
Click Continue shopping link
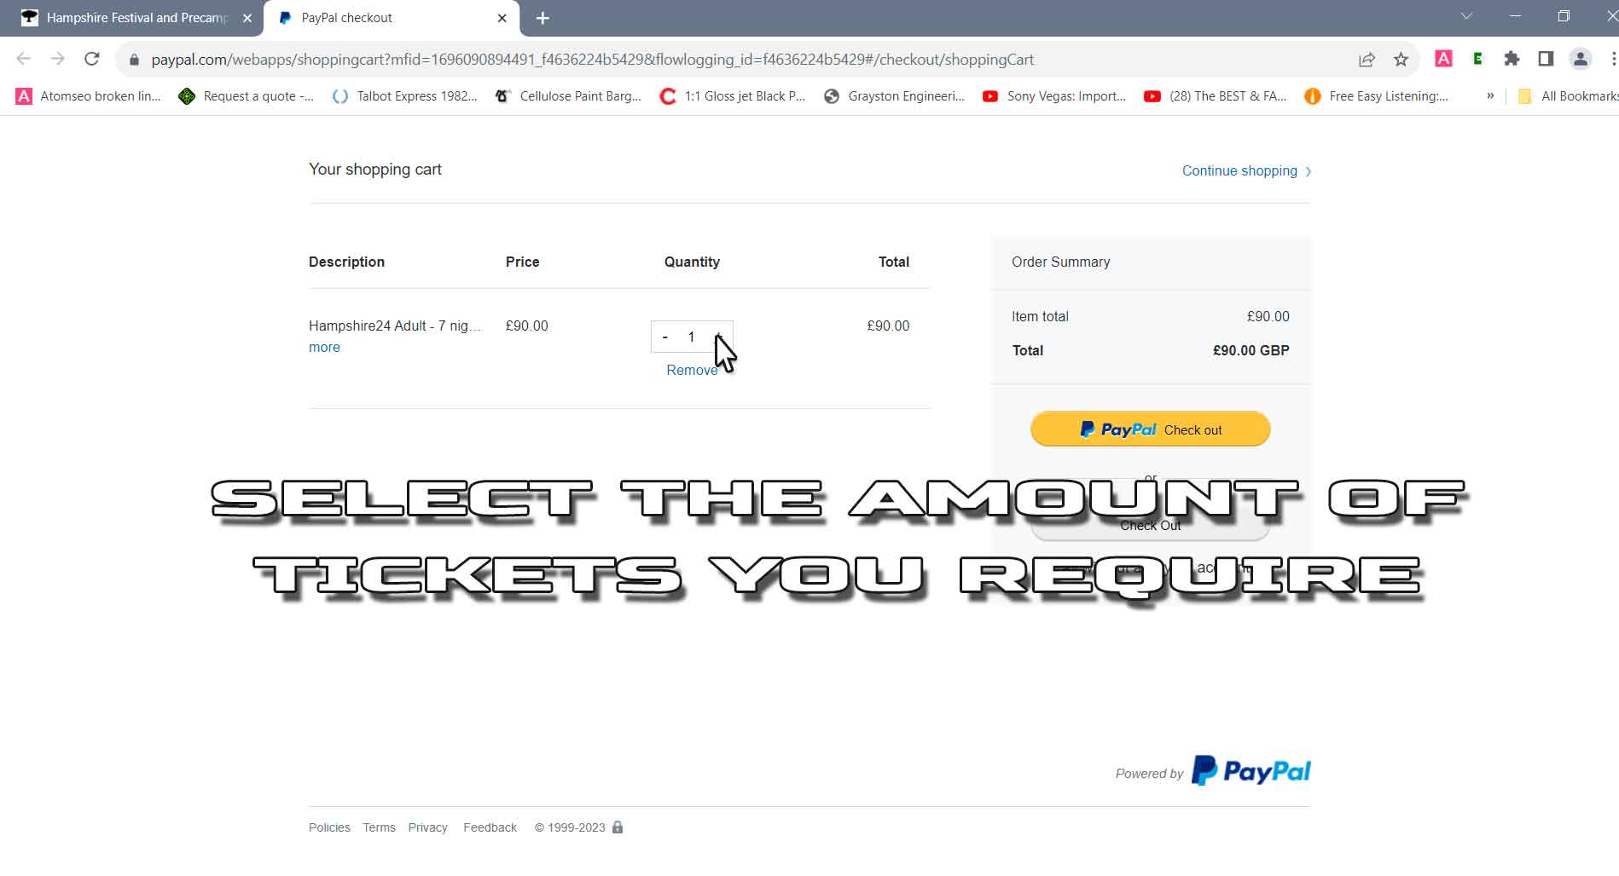(1246, 170)
